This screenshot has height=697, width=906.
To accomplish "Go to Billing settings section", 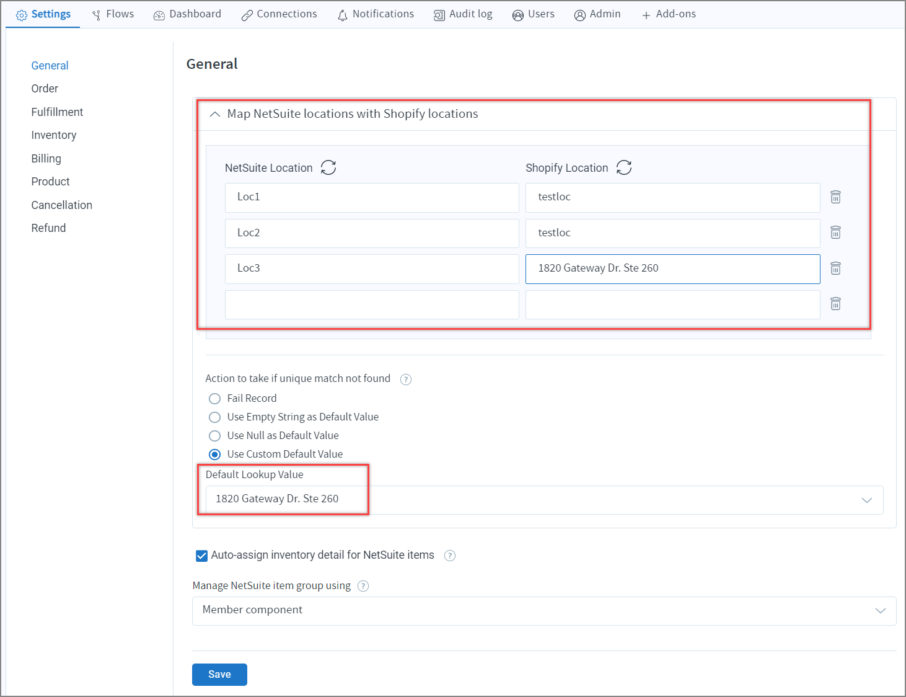I will tap(46, 159).
